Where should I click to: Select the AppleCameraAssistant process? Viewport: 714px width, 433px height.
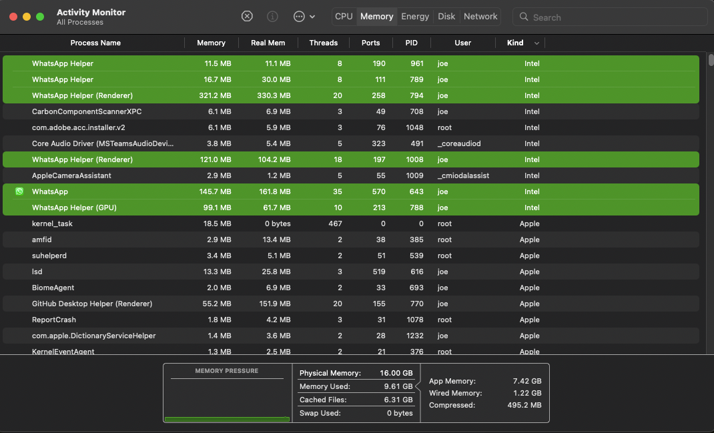pyautogui.click(x=350, y=175)
